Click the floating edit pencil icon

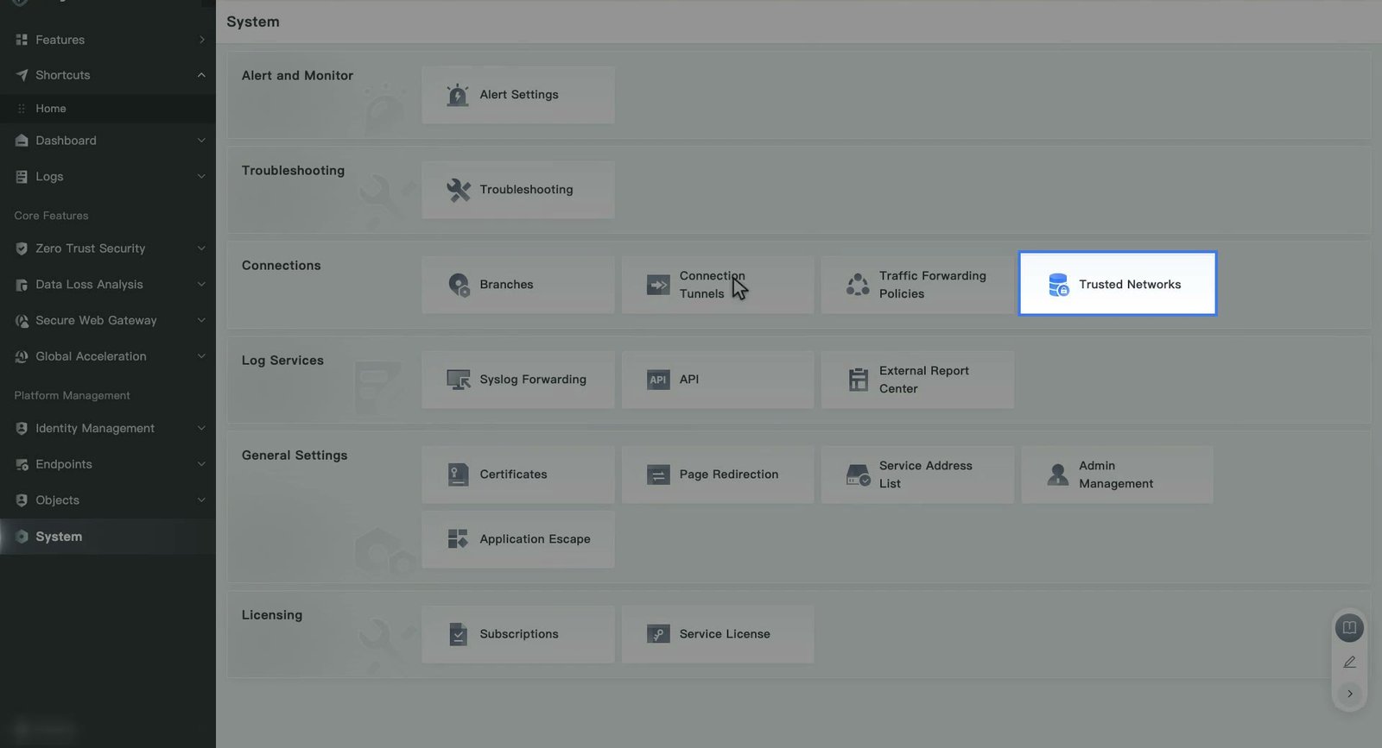pos(1349,662)
